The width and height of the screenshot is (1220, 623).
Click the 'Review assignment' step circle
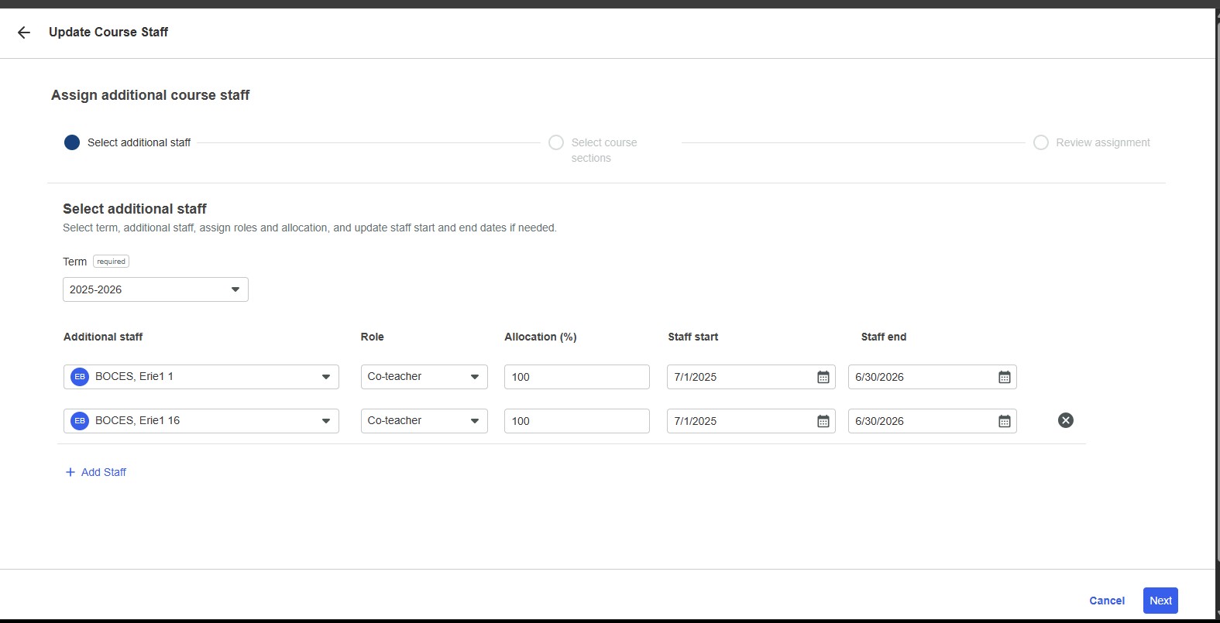coord(1041,142)
